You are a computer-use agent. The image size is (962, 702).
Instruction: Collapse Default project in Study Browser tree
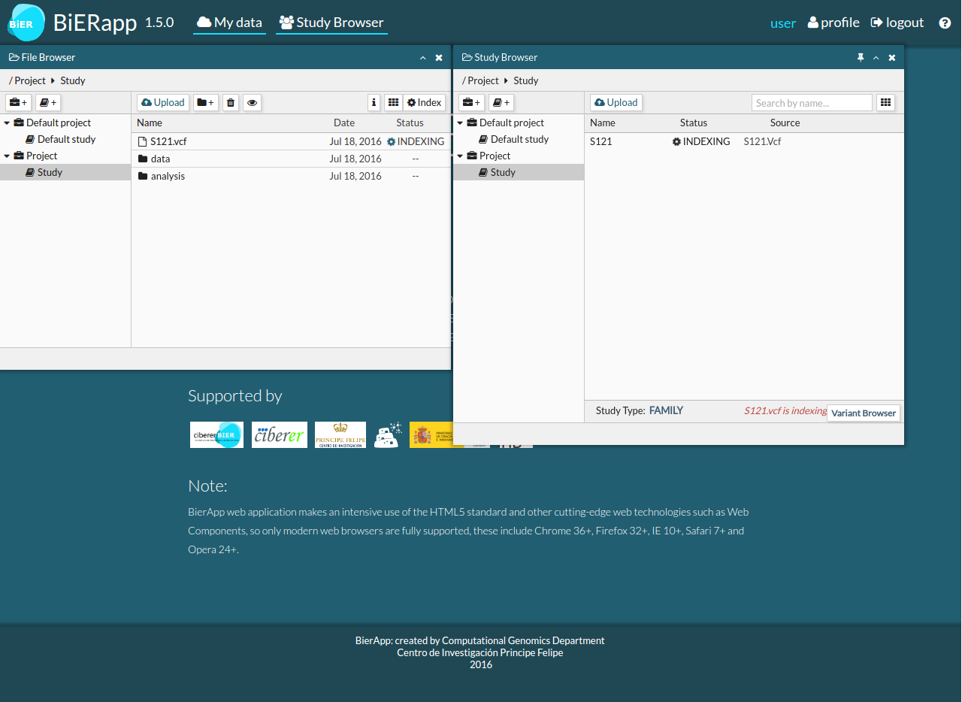[x=460, y=123]
